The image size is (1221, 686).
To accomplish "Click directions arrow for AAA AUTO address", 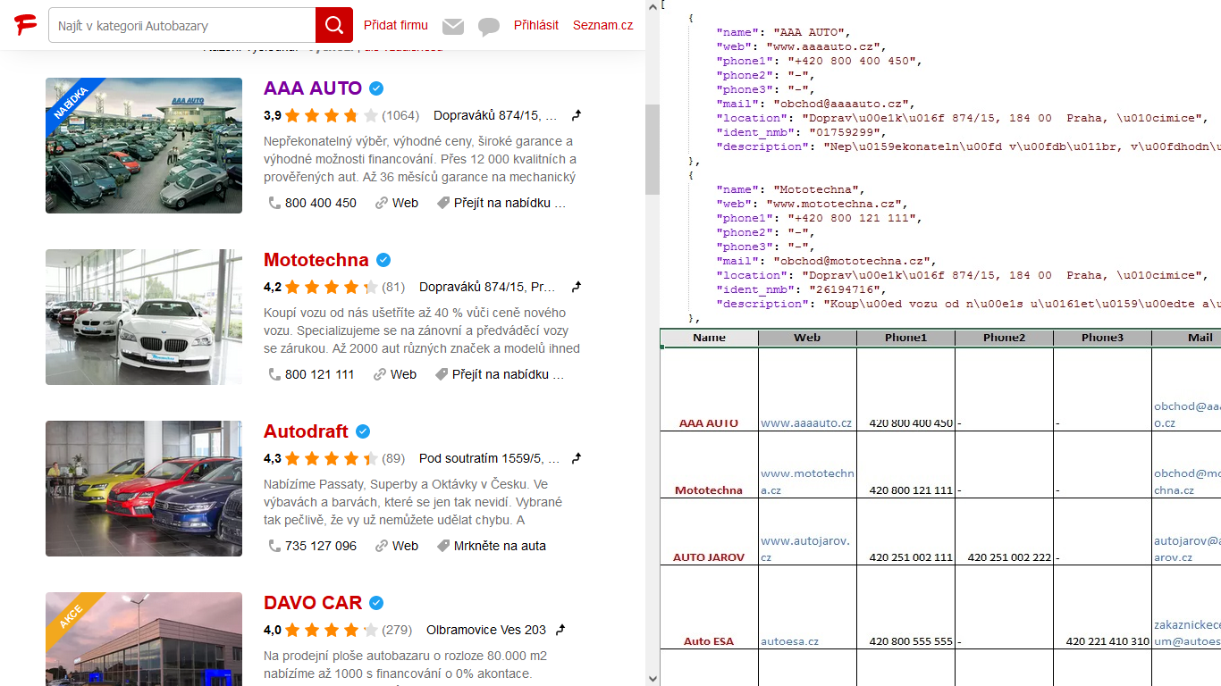I will pos(577,115).
